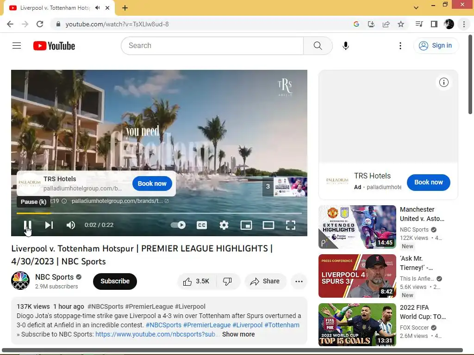Open tab search chevron dropdown

(x=416, y=8)
